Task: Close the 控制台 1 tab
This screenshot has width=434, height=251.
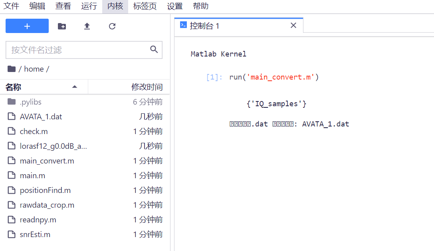Action: (293, 25)
